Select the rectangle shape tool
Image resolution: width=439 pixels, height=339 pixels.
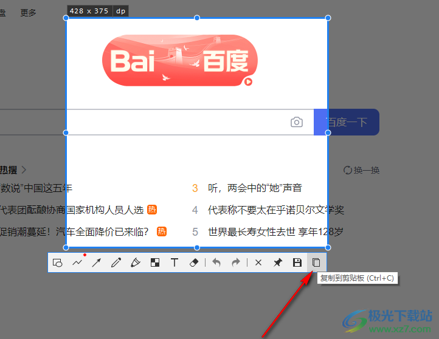point(57,262)
